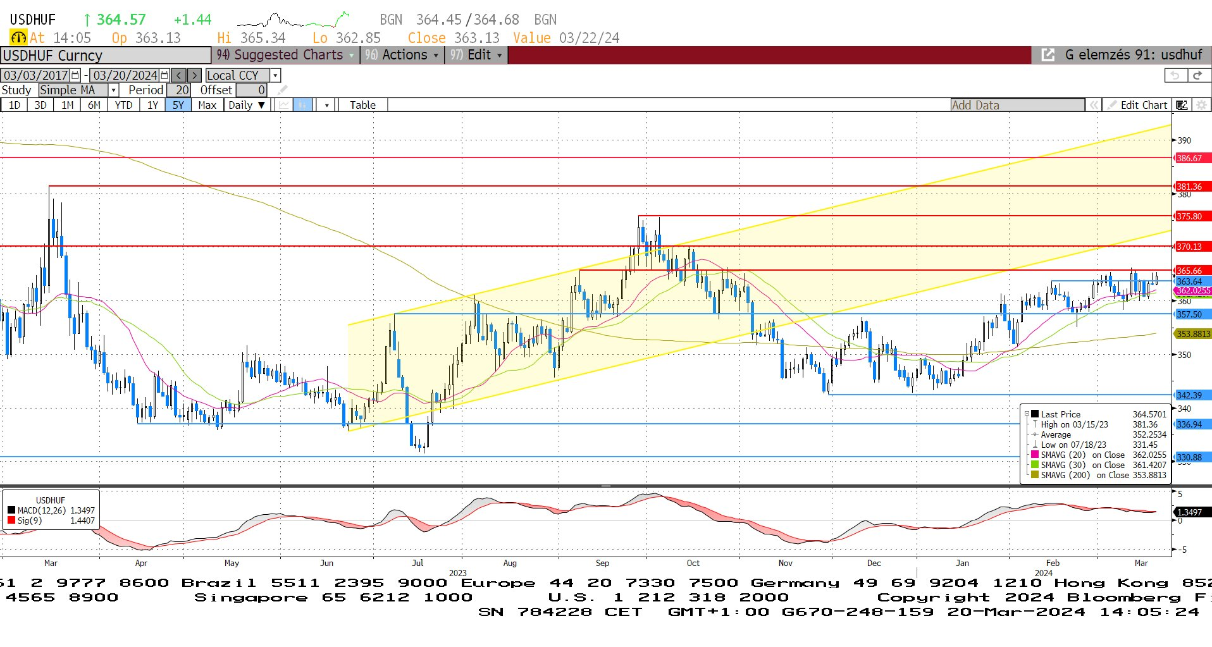Click the G elemzés 91: usdhuf title
Screen dimensions: 1212x647
(1134, 55)
